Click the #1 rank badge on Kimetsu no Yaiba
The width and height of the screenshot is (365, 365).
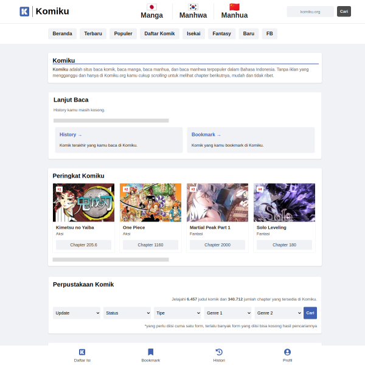point(60,189)
